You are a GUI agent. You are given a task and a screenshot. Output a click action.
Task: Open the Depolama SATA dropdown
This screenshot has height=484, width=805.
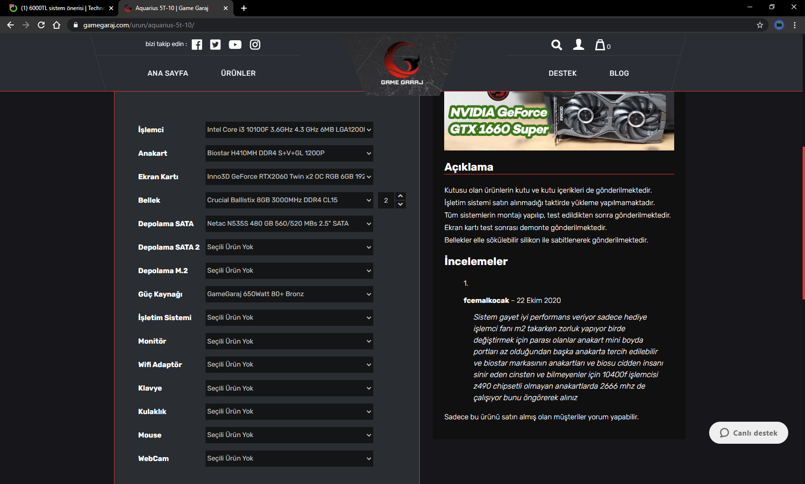[289, 224]
